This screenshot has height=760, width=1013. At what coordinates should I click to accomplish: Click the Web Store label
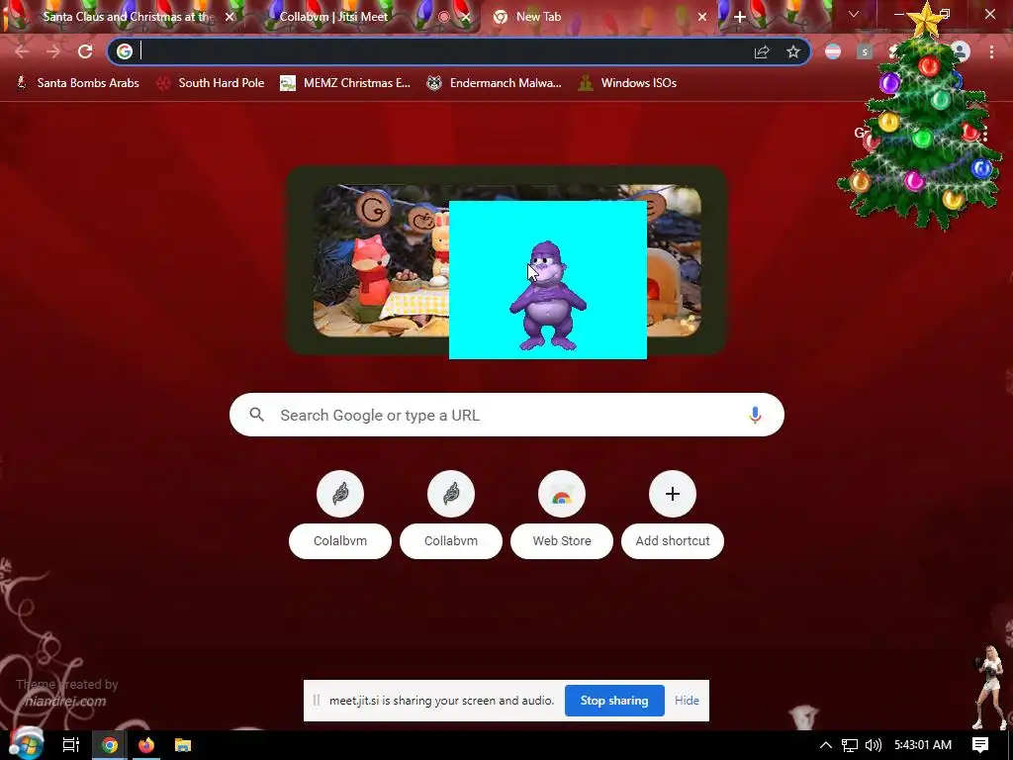562,541
